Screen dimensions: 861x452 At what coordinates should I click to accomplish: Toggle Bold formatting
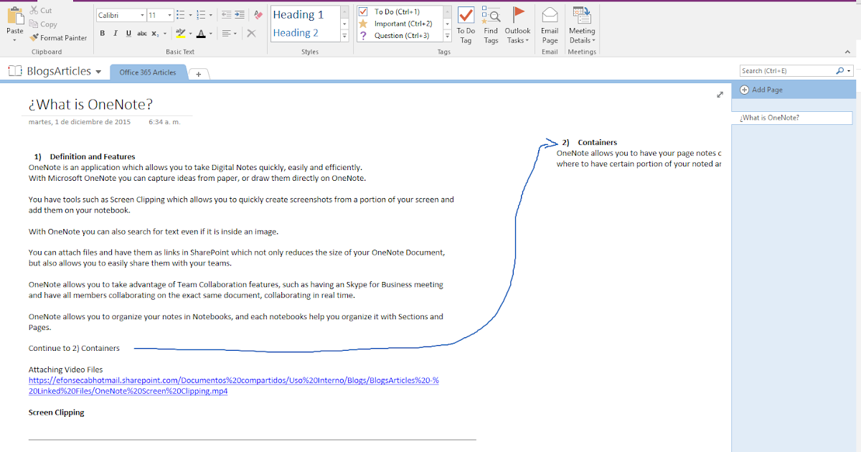pos(103,34)
